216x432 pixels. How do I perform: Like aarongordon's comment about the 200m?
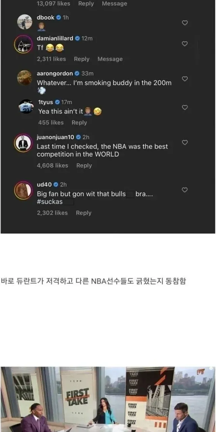[185, 79]
